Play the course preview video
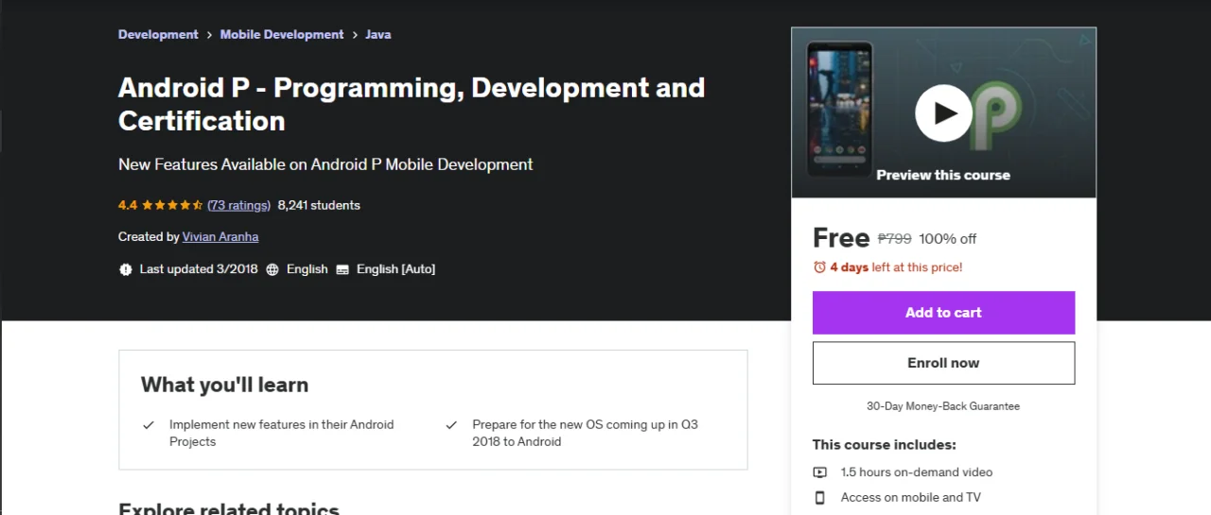 (x=943, y=113)
